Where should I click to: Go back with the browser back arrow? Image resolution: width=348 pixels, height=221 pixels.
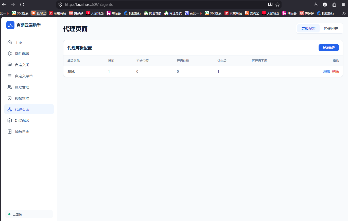point(4,5)
